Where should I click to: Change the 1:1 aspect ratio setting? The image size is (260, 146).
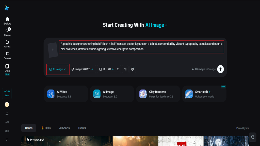tap(102, 69)
